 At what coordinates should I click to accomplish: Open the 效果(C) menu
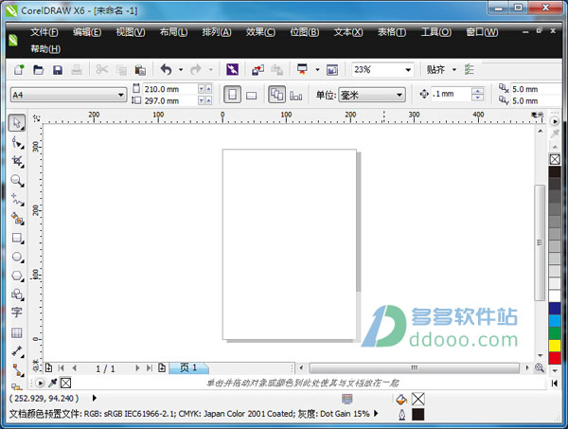pos(260,32)
